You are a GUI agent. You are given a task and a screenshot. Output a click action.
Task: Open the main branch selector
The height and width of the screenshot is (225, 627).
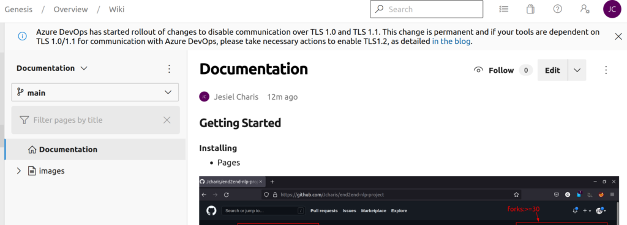tap(95, 92)
